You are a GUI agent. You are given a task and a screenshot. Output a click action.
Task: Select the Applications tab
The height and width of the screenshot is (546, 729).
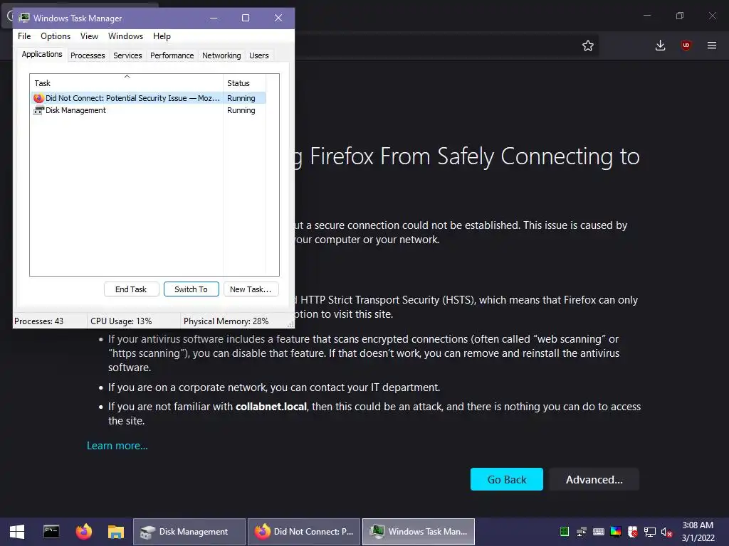[x=42, y=54]
